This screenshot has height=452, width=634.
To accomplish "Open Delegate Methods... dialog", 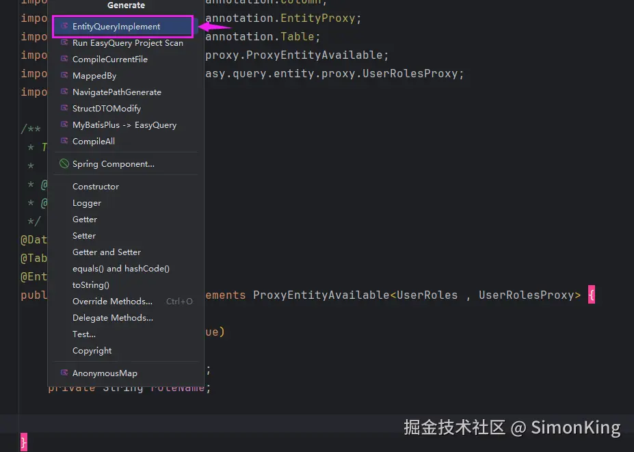I will (126, 318).
